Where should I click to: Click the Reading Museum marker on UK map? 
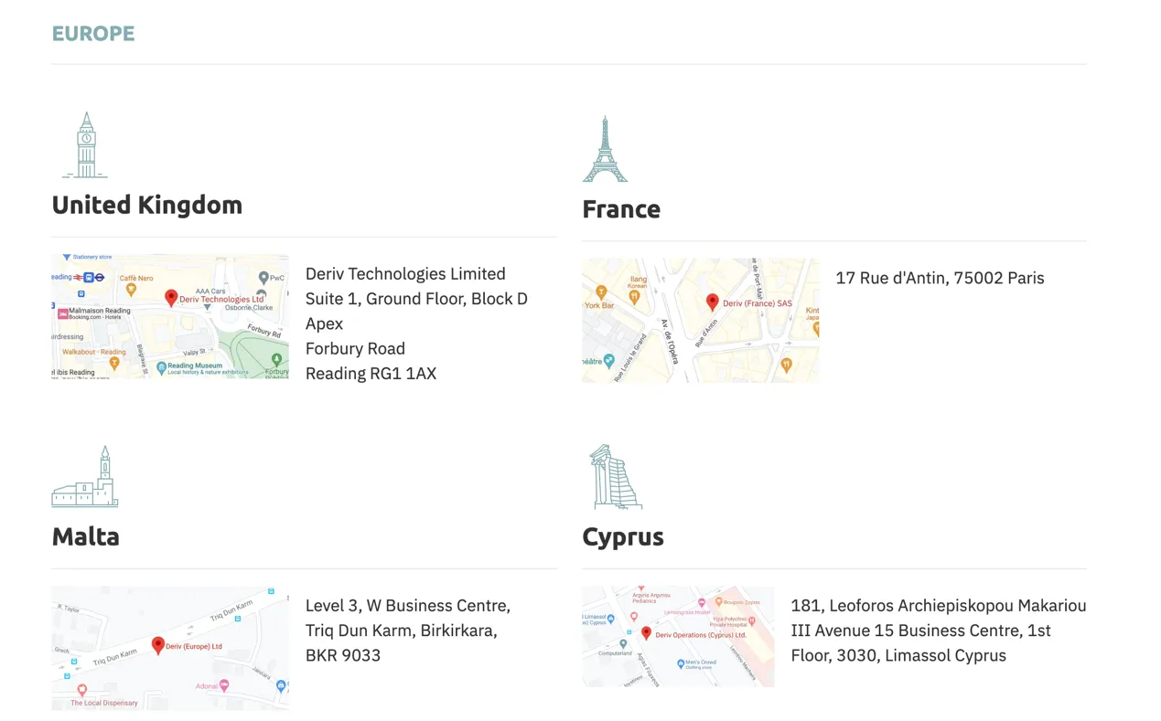click(x=161, y=368)
